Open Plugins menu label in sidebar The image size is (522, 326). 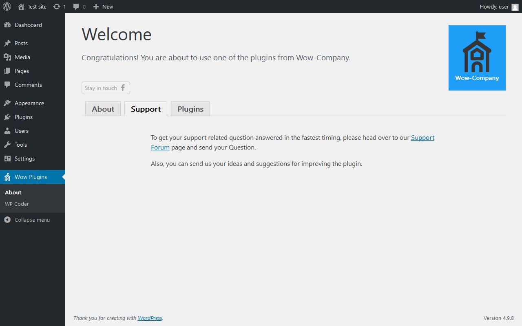tap(24, 117)
